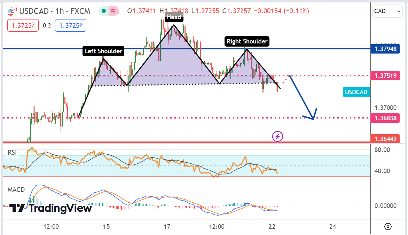Image resolution: width=408 pixels, height=235 pixels.
Task: Select the Left Shoulder annotation label
Action: coord(103,51)
